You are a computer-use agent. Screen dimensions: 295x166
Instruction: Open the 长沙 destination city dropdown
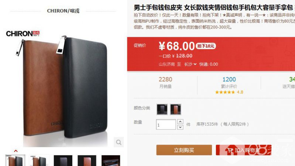click(x=190, y=64)
